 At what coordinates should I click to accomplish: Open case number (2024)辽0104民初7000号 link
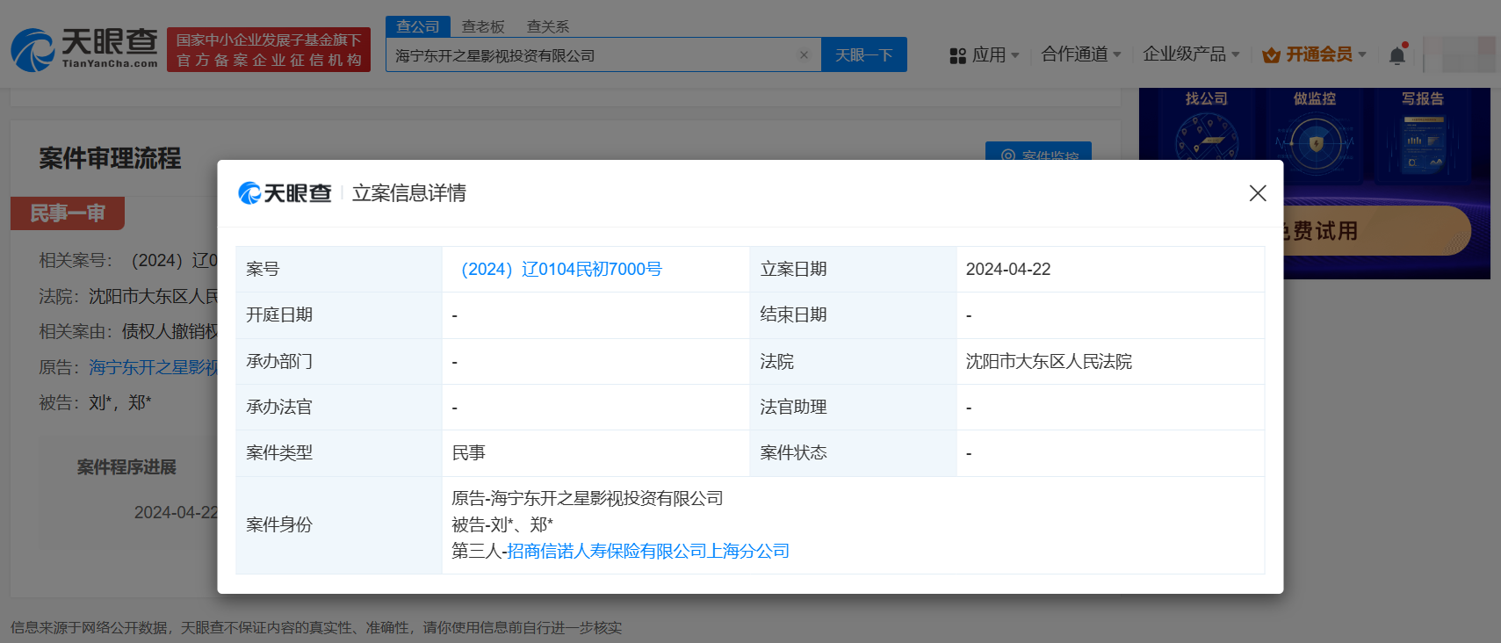(x=561, y=270)
